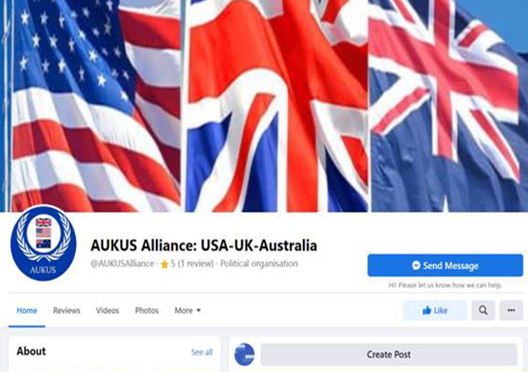Click the Create Post field

(389, 355)
